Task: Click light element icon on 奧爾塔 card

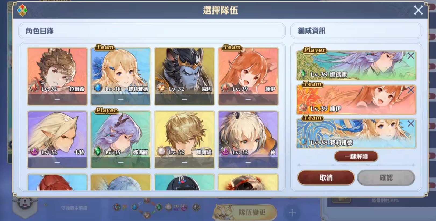Action: (161, 151)
